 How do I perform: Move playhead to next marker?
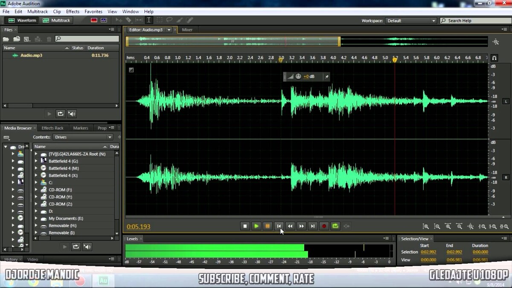(x=313, y=226)
